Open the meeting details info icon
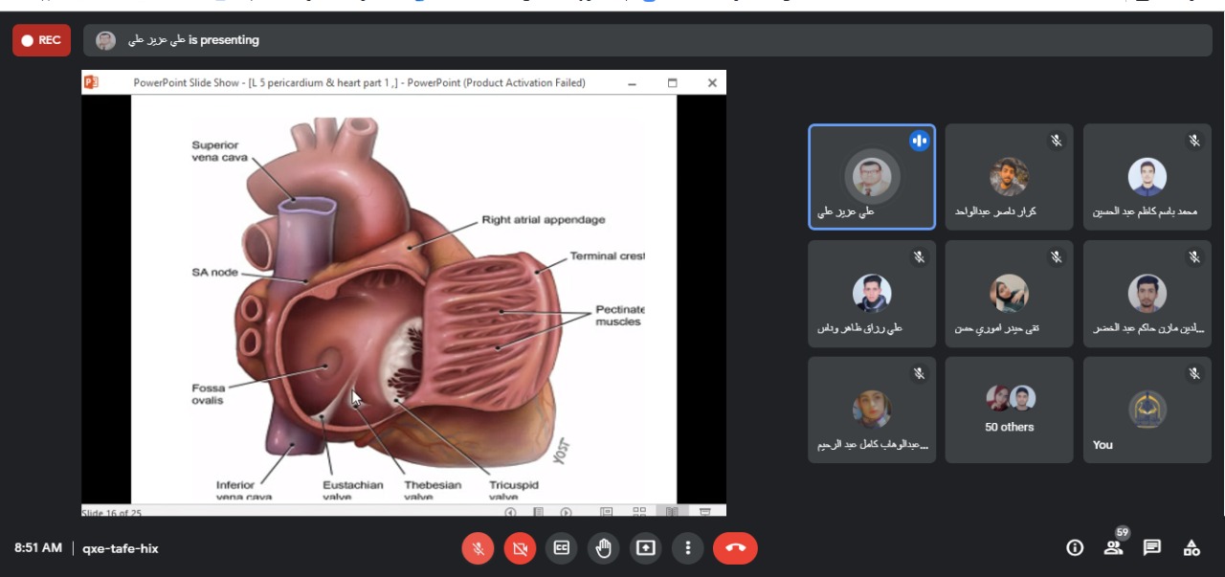1225x577 pixels. 1075,547
